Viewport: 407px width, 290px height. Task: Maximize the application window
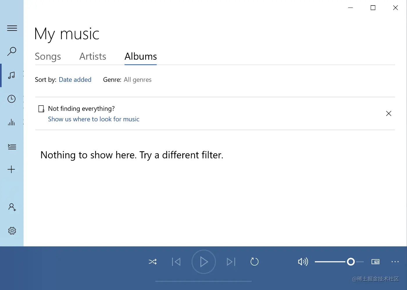click(373, 8)
